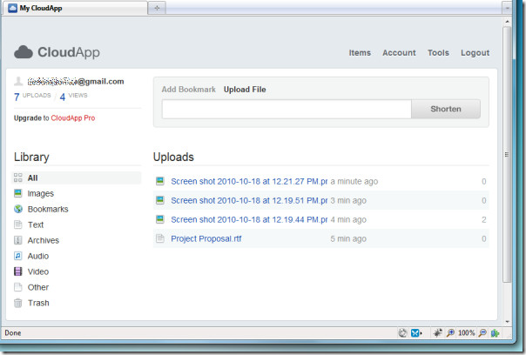526x355 pixels.
Task: Click the Shorten button
Action: click(x=446, y=109)
